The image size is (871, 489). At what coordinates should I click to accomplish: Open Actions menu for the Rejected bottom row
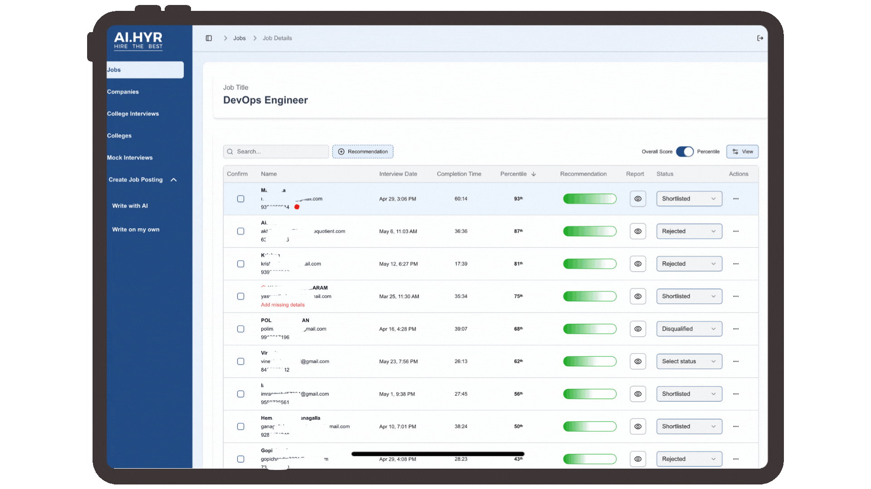pos(736,459)
